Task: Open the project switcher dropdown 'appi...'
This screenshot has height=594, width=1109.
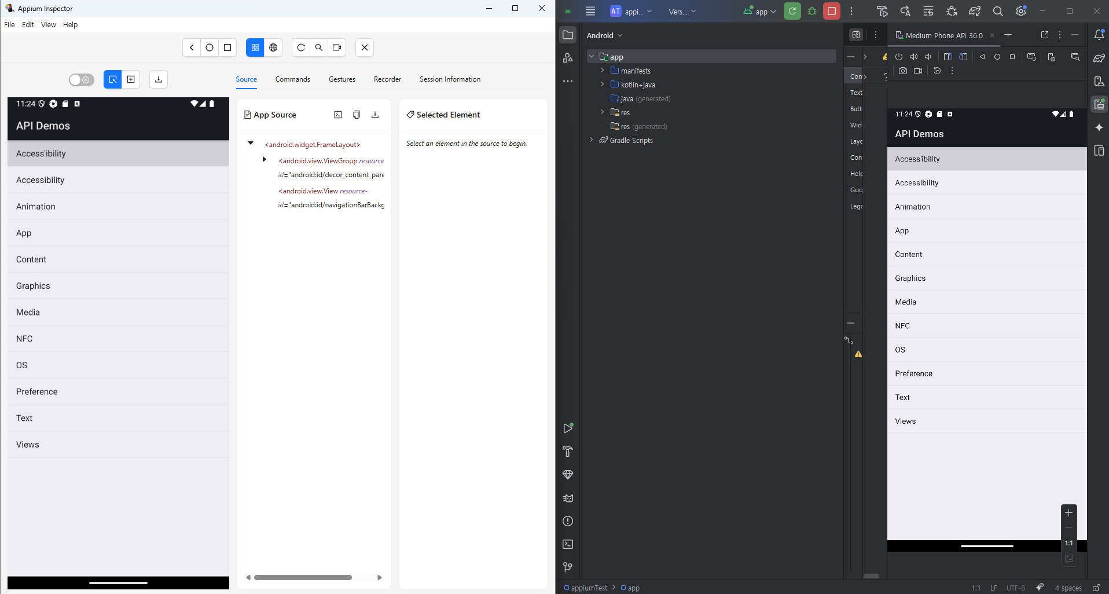Action: [x=631, y=11]
